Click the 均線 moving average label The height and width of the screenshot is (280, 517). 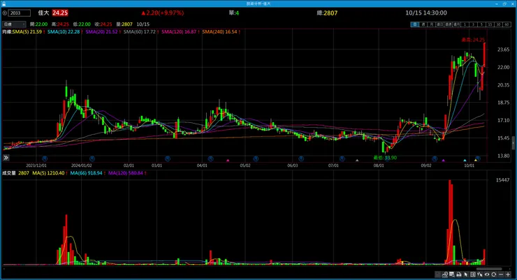(x=7, y=32)
